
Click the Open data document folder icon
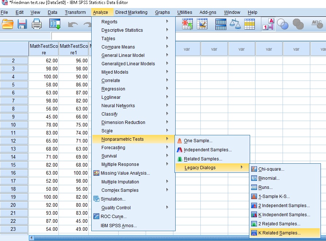[x=8, y=24]
